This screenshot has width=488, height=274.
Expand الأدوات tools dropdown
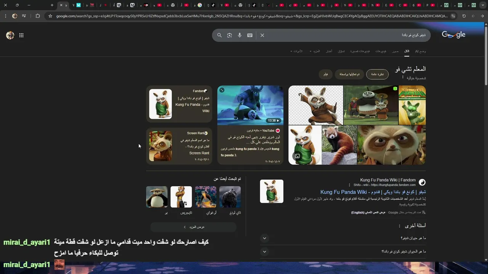pyautogui.click(x=296, y=51)
